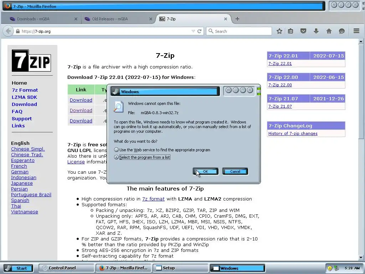Go to the Download sidebar page
The width and height of the screenshot is (365, 274).
(x=24, y=104)
